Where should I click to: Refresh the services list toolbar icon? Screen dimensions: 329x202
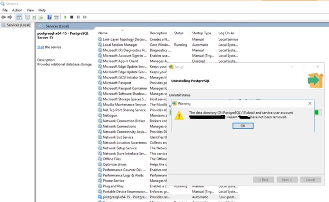tap(34, 17)
